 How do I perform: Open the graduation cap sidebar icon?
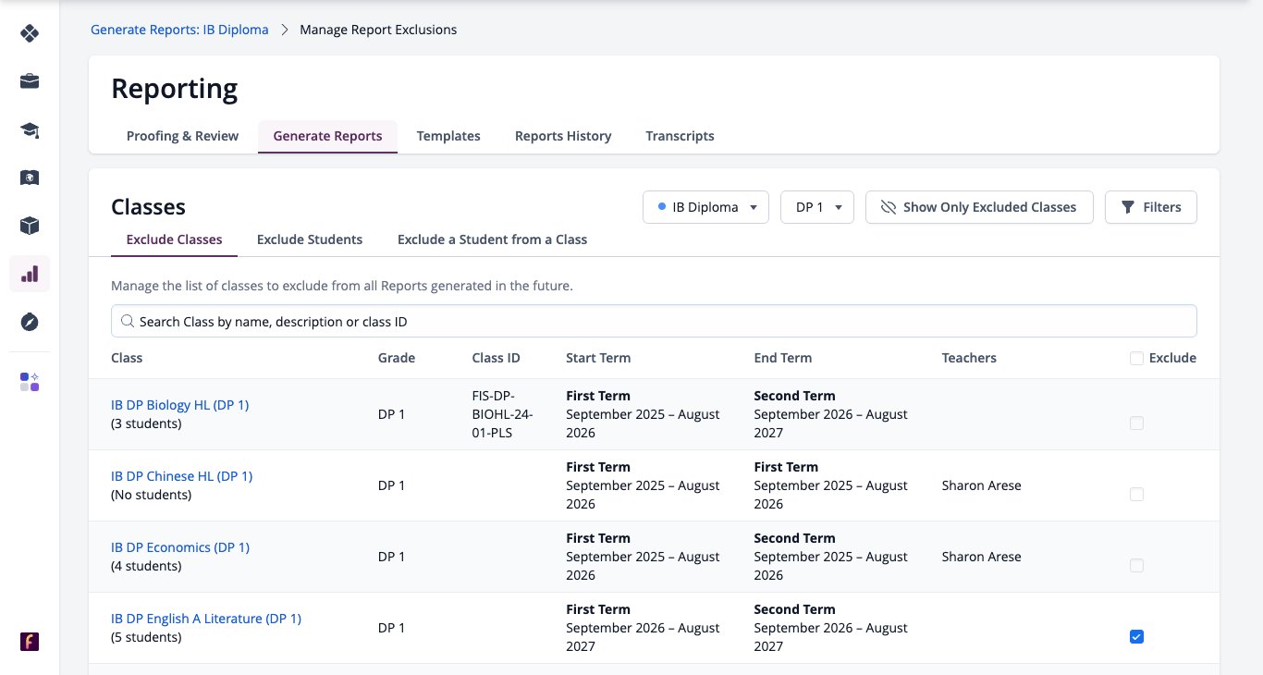[30, 129]
